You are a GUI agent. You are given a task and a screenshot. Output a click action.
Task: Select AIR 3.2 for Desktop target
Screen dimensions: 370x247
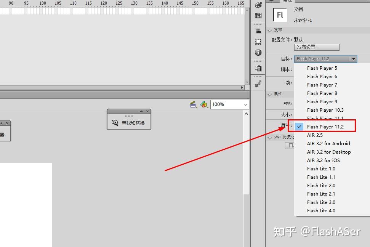329,152
